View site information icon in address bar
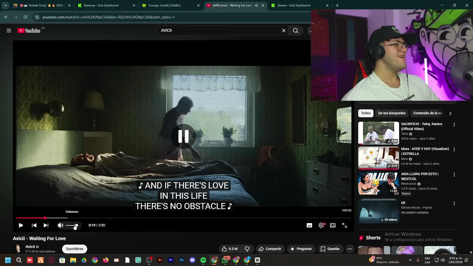 click(x=37, y=17)
